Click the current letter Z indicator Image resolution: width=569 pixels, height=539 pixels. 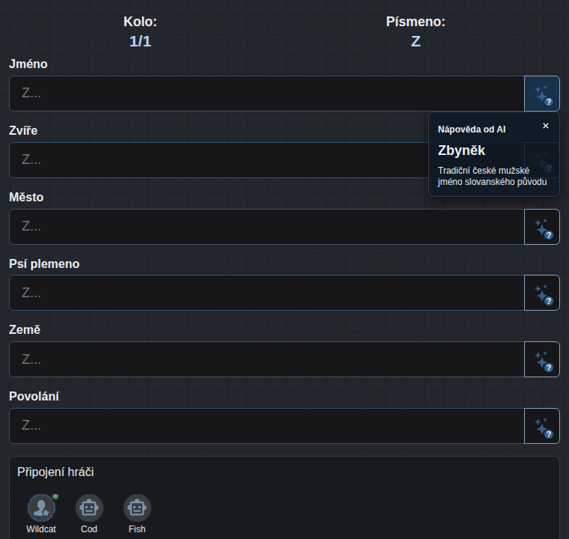[416, 41]
